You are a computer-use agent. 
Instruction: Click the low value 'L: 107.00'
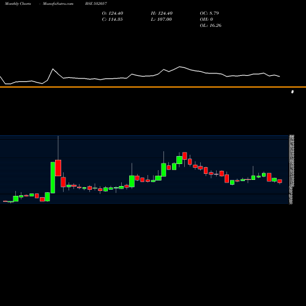[x=162, y=20]
